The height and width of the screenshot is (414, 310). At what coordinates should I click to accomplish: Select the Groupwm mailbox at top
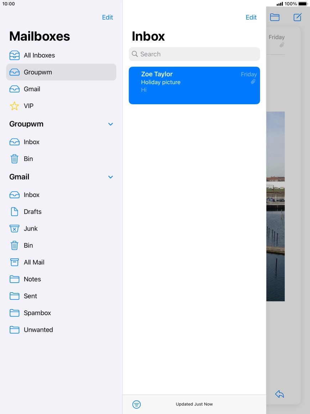tap(61, 72)
